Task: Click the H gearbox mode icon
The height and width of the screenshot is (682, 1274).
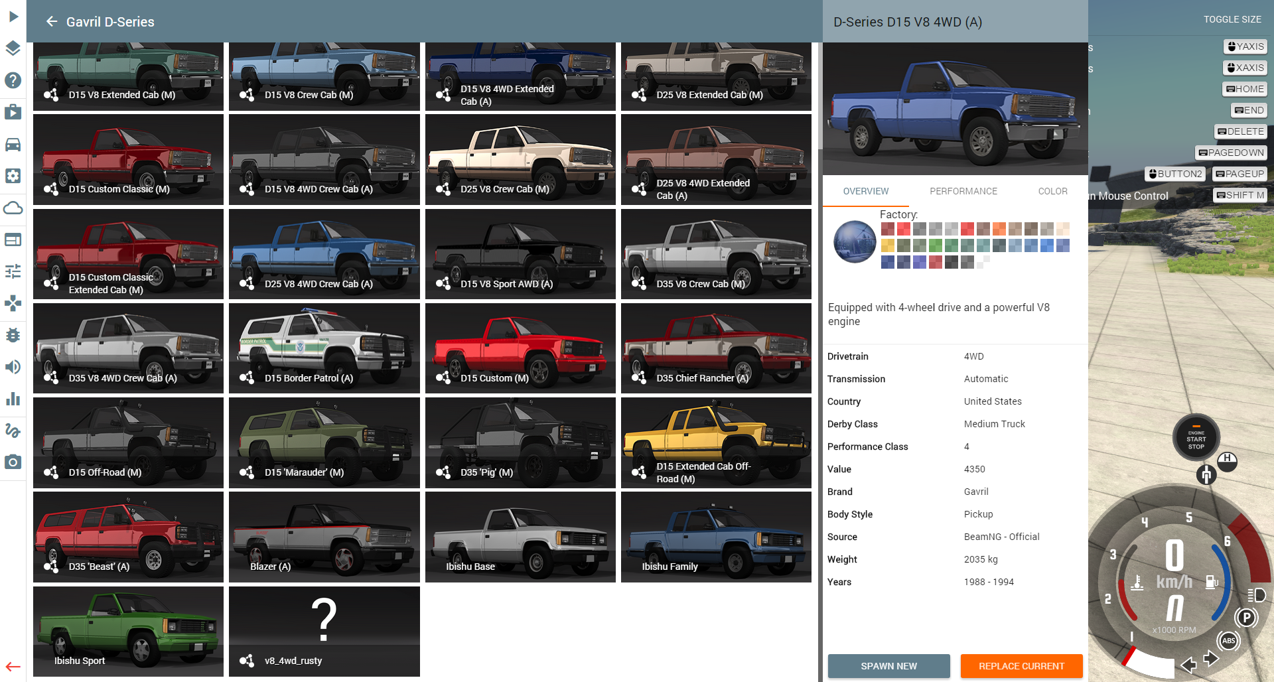Action: tap(1228, 460)
